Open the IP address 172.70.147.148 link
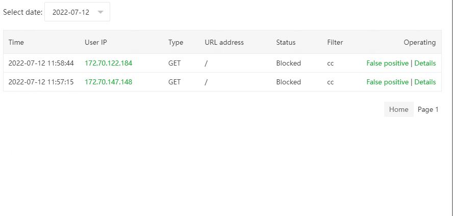Image resolution: width=453 pixels, height=216 pixels. (108, 82)
